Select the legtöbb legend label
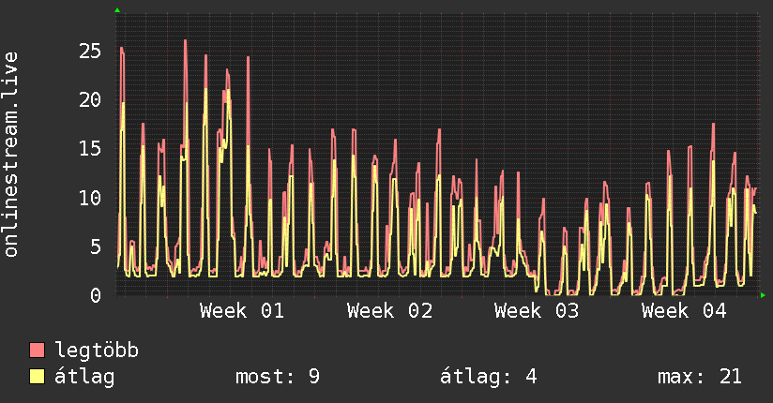The height and width of the screenshot is (403, 773). (97, 350)
